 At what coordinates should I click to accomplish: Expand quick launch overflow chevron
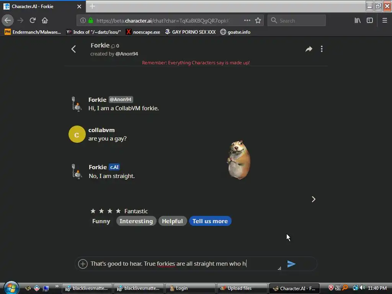[x=57, y=286]
